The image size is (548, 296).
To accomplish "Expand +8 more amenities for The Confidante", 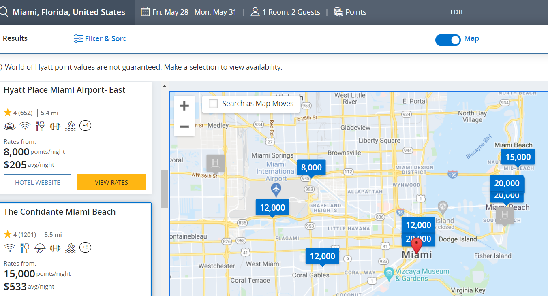I will (x=85, y=247).
